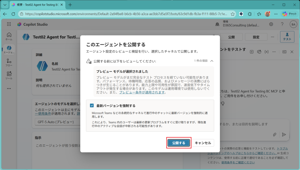Toggle the 最新バージョンを強制する checkbox
Image resolution: width=300 pixels, height=170 pixels.
click(92, 106)
